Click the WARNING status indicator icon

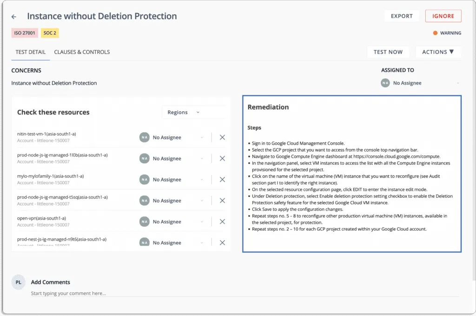tap(435, 33)
